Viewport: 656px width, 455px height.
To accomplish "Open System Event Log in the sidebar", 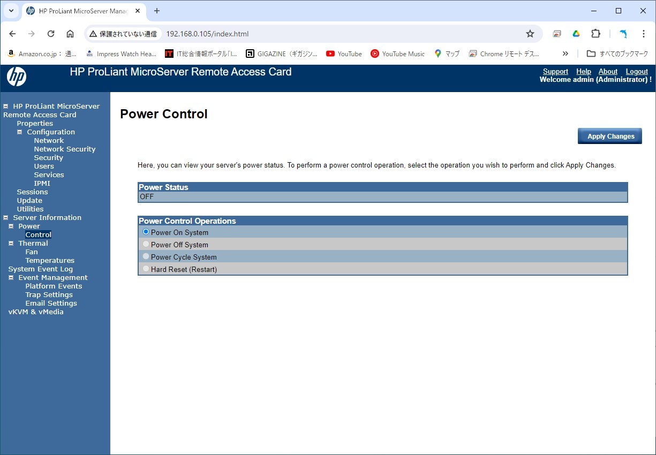I will tap(41, 269).
